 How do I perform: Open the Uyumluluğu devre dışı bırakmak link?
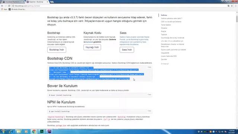coord(173,38)
